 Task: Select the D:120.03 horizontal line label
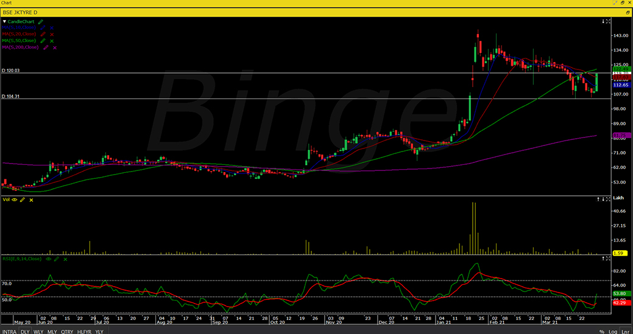coord(10,71)
